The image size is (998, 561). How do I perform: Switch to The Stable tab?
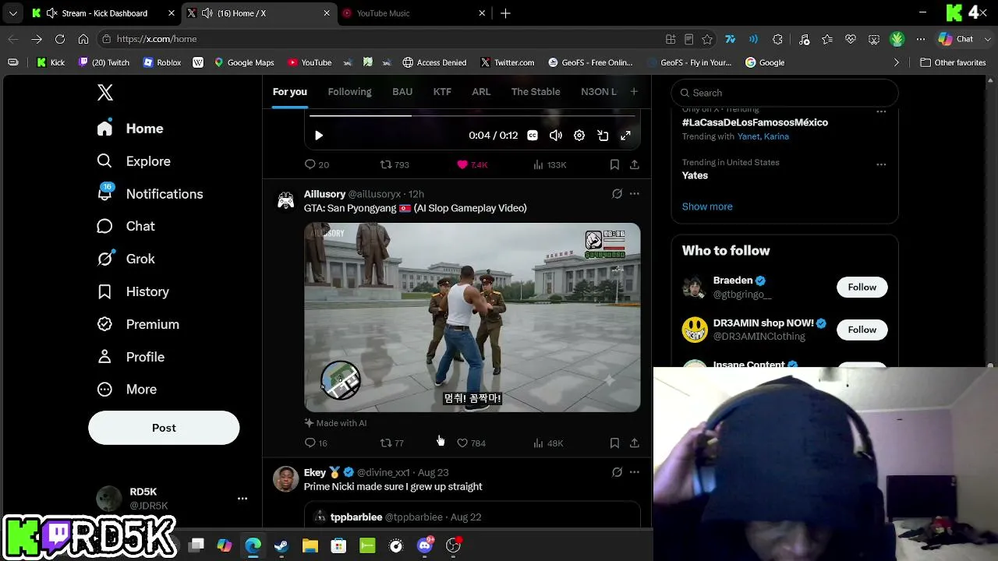536,92
